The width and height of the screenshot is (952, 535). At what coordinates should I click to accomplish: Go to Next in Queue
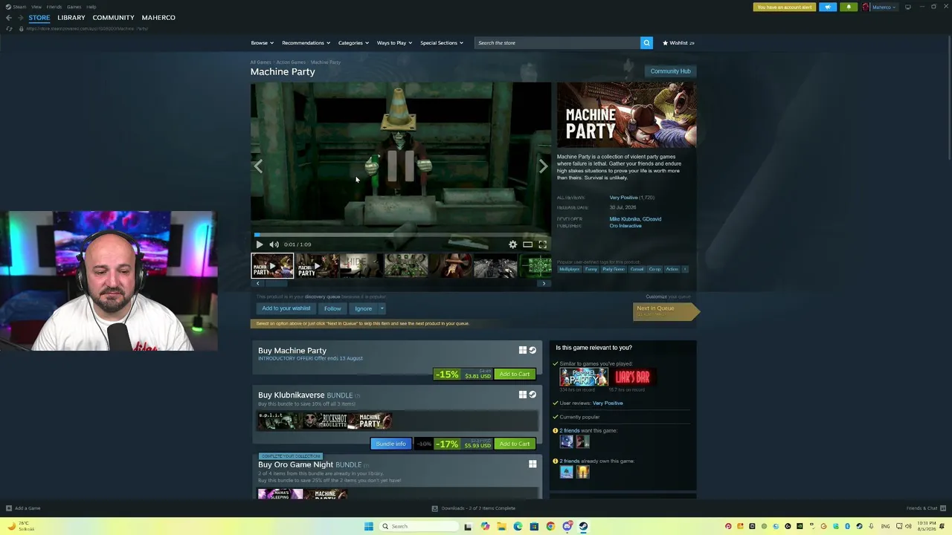(665, 311)
